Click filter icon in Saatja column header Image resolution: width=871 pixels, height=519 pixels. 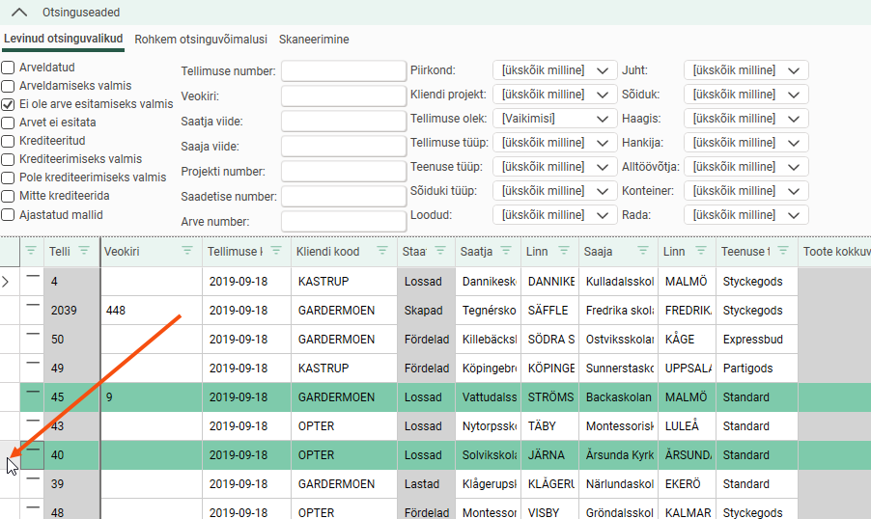pyautogui.click(x=507, y=252)
